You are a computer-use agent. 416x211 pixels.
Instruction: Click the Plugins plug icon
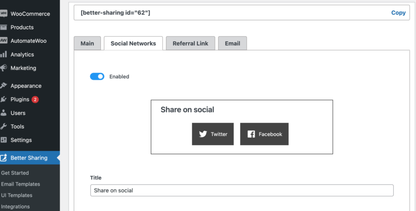pyautogui.click(x=3, y=99)
